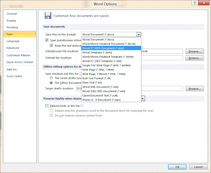Choose Web Page (*.htm, *.html) option

pyautogui.click(x=111, y=70)
